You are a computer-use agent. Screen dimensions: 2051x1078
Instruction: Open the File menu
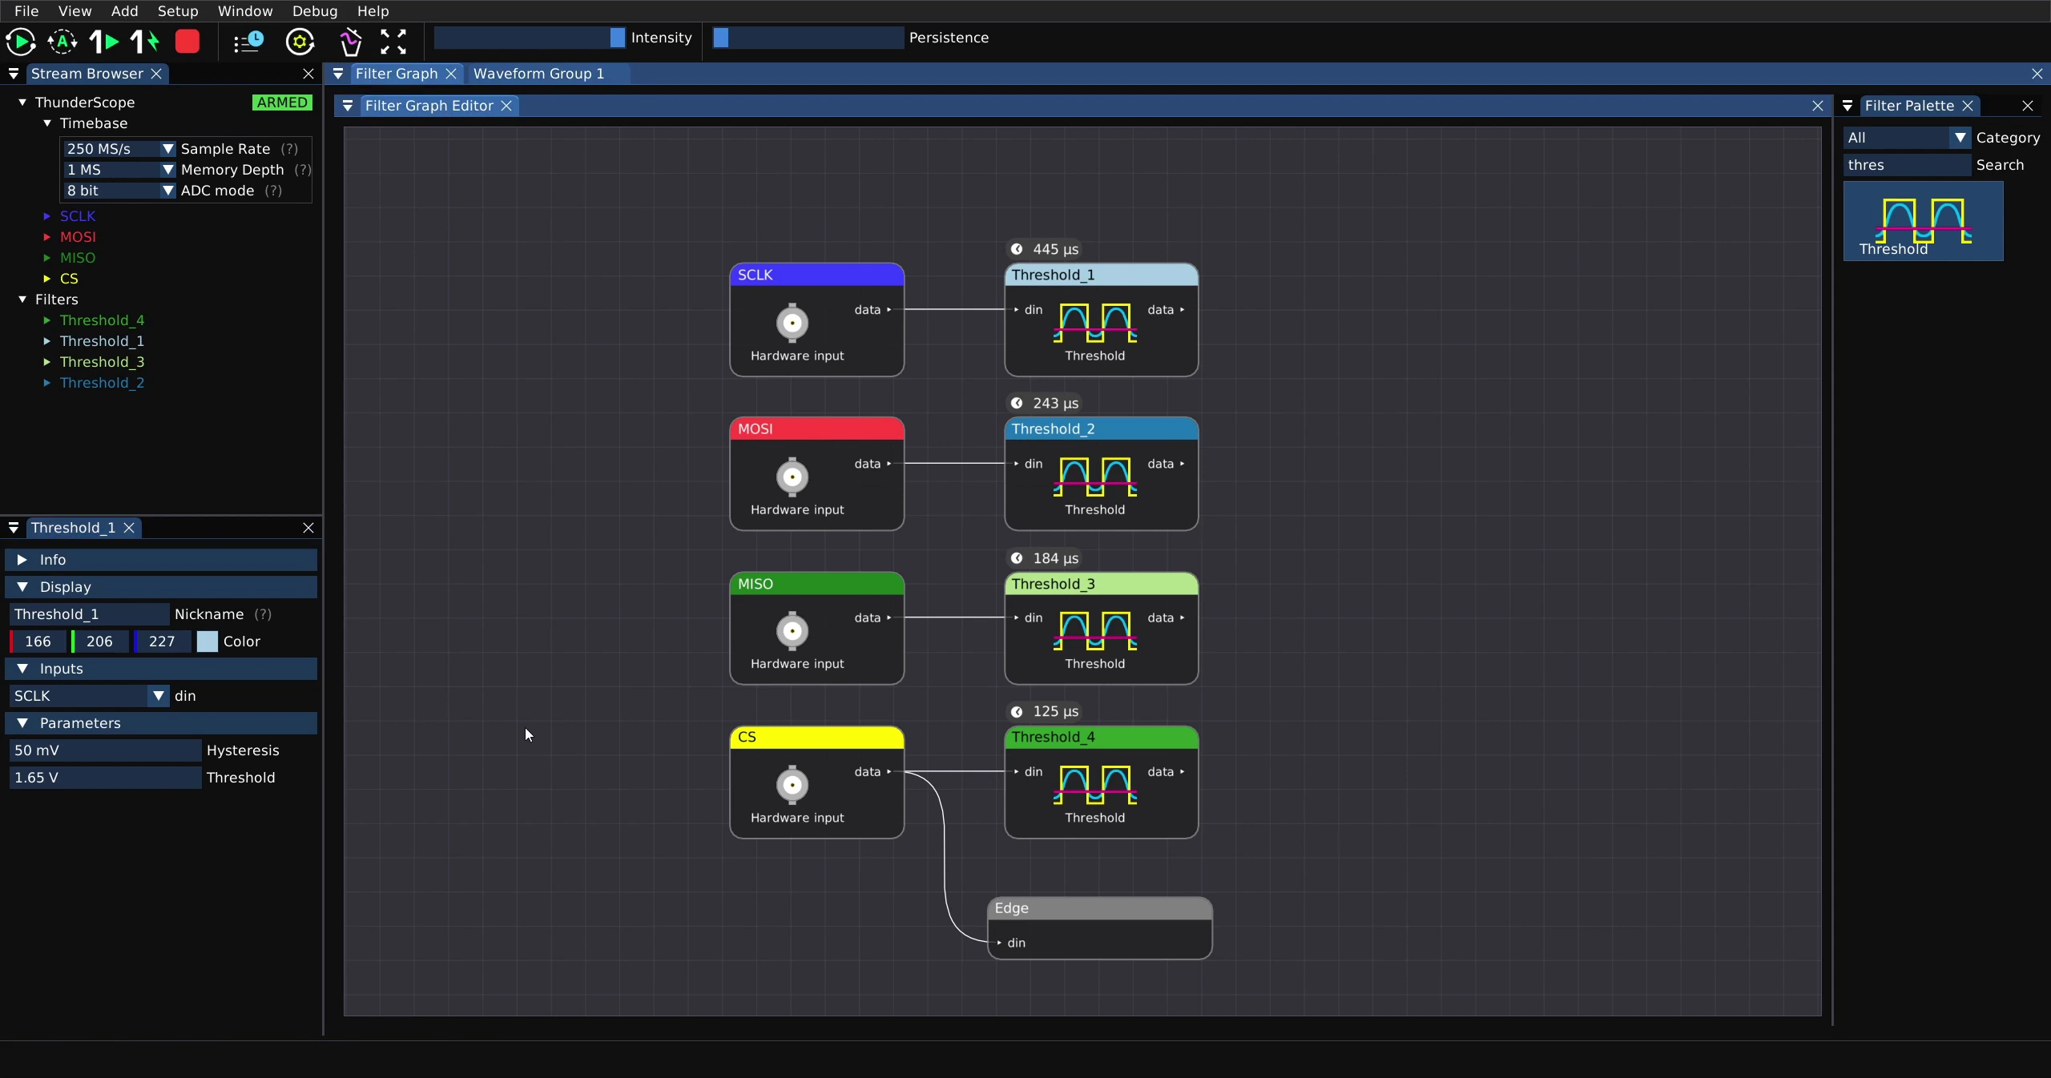26,11
